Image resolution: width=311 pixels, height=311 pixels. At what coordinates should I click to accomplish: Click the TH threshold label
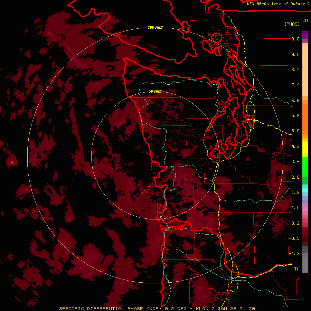pyautogui.click(x=297, y=269)
